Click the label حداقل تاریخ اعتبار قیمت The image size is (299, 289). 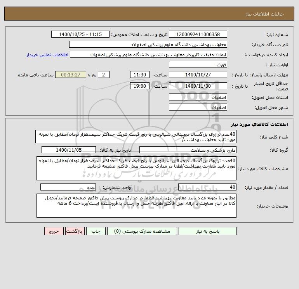(271, 86)
